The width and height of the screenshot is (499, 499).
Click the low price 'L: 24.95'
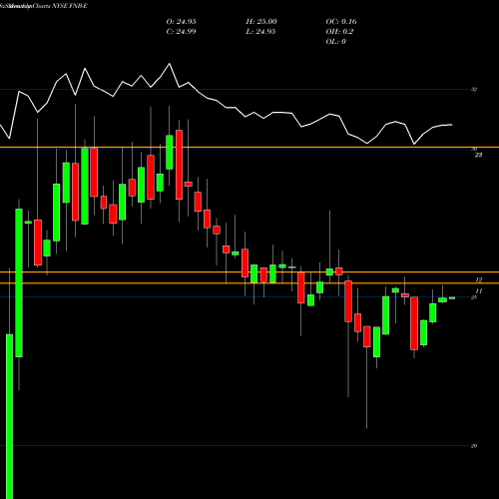click(260, 32)
